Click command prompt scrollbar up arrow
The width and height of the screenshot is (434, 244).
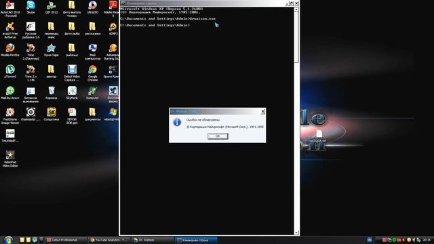coord(296,9)
